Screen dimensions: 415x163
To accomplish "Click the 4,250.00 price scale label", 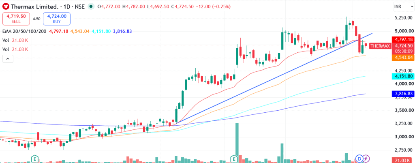I will 403,71.
